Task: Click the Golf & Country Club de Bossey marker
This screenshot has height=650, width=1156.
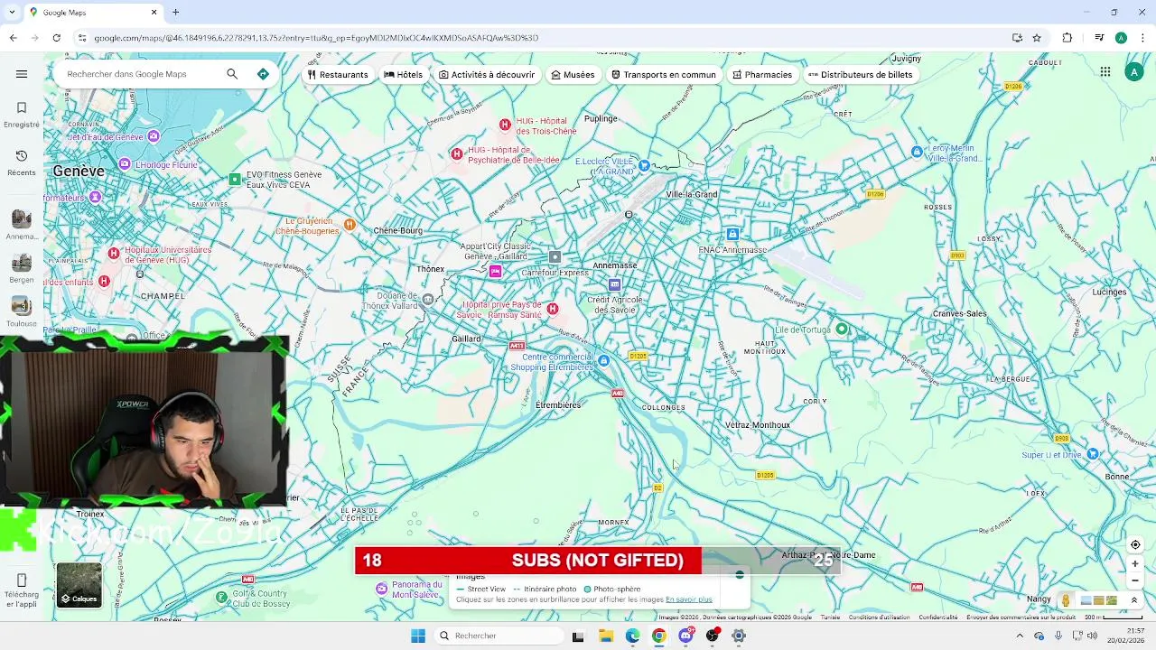Action: coord(221,597)
